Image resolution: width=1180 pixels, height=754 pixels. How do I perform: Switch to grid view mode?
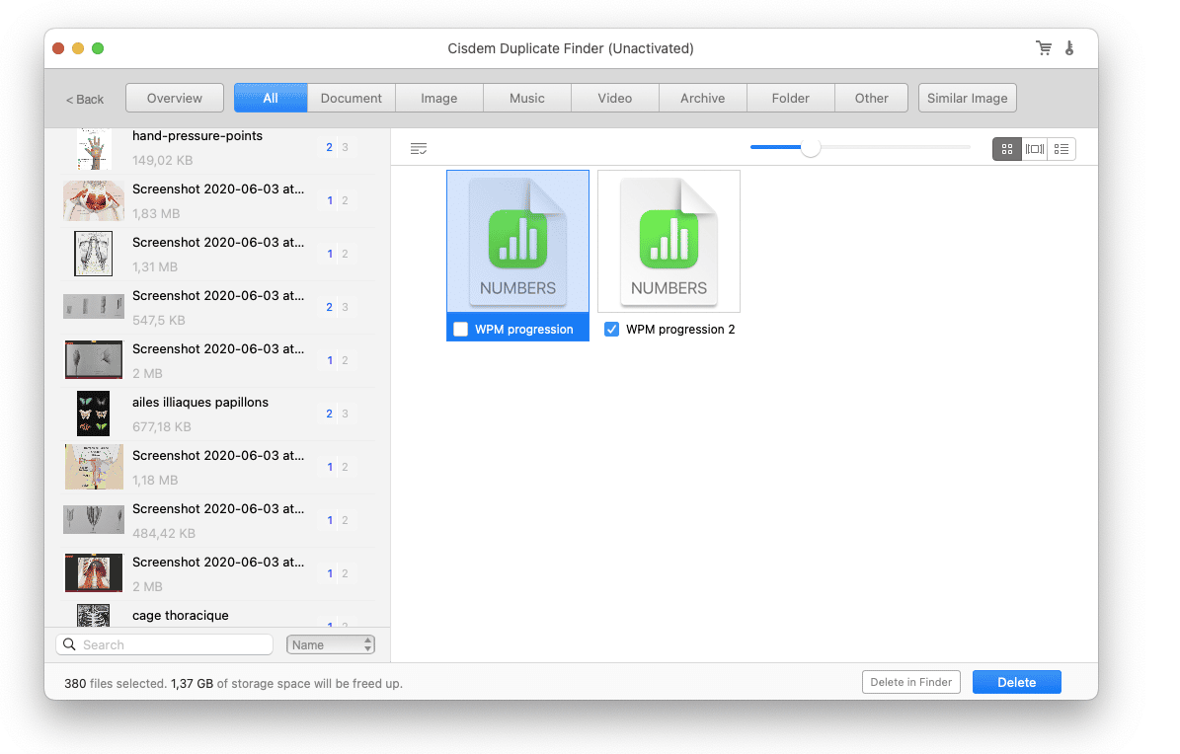coord(1006,149)
